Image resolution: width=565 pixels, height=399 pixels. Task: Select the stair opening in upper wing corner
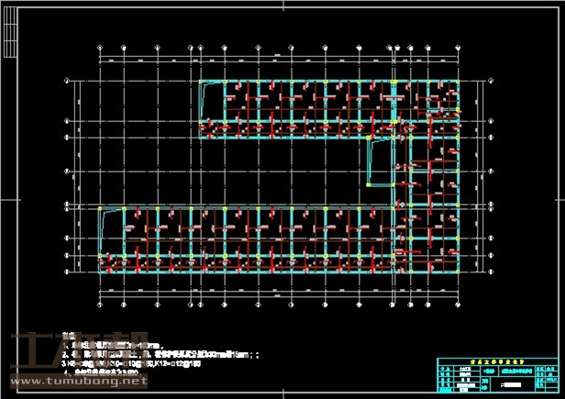click(x=212, y=101)
